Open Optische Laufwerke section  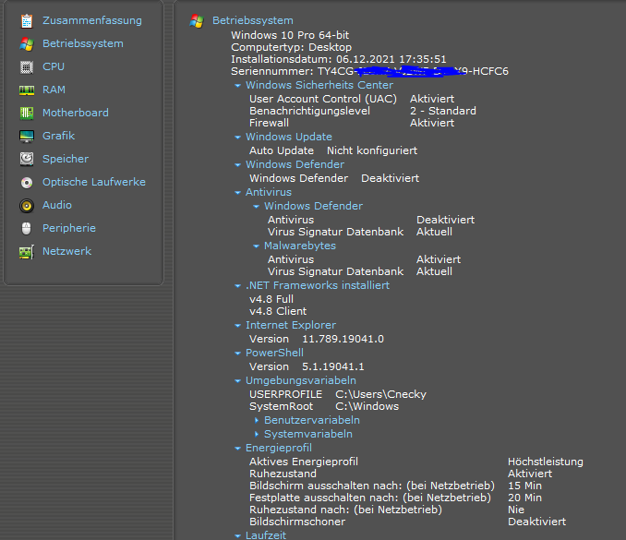click(x=94, y=182)
